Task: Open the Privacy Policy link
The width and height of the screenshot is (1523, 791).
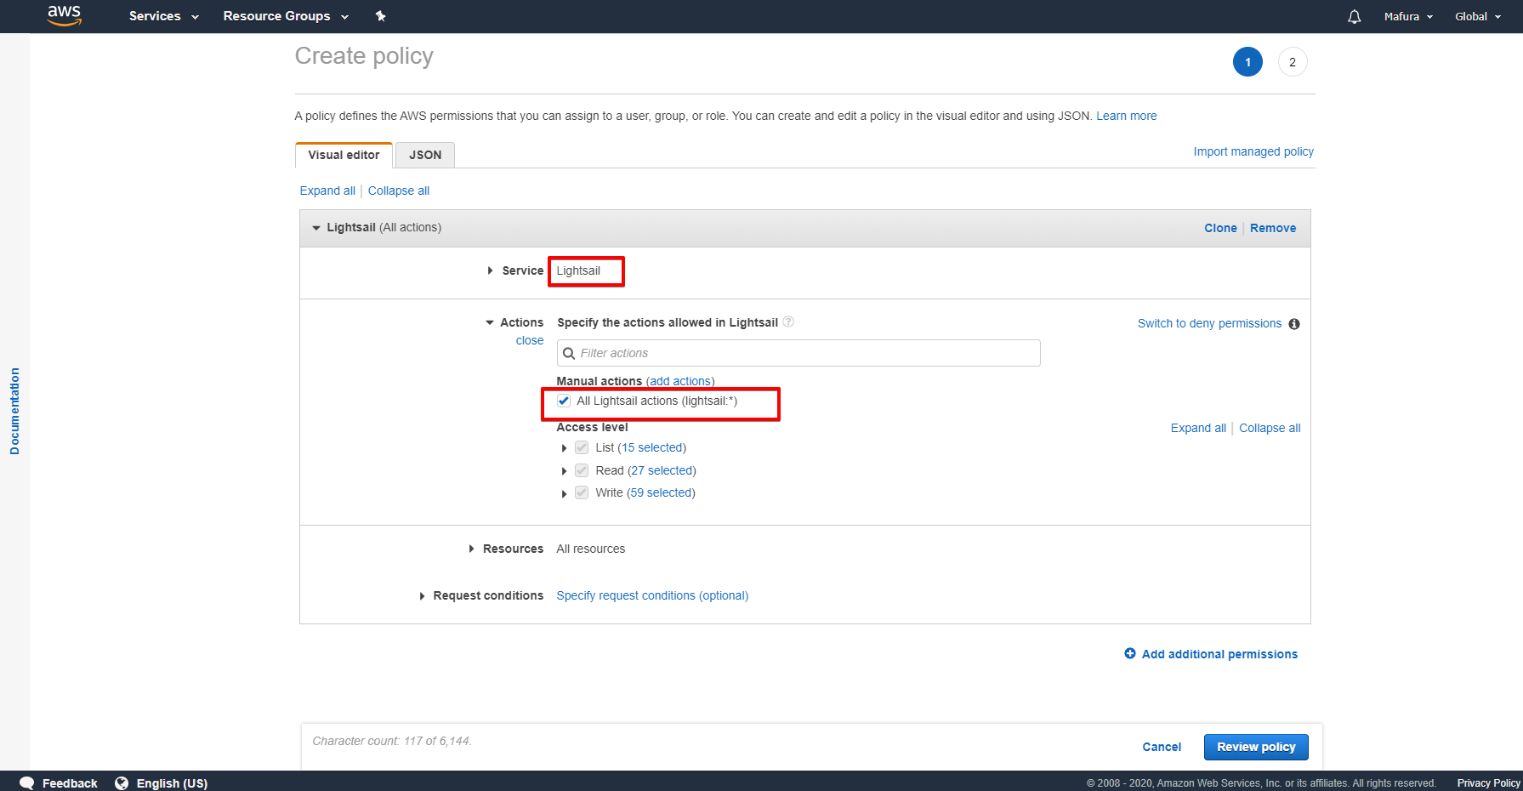Action: [x=1488, y=783]
